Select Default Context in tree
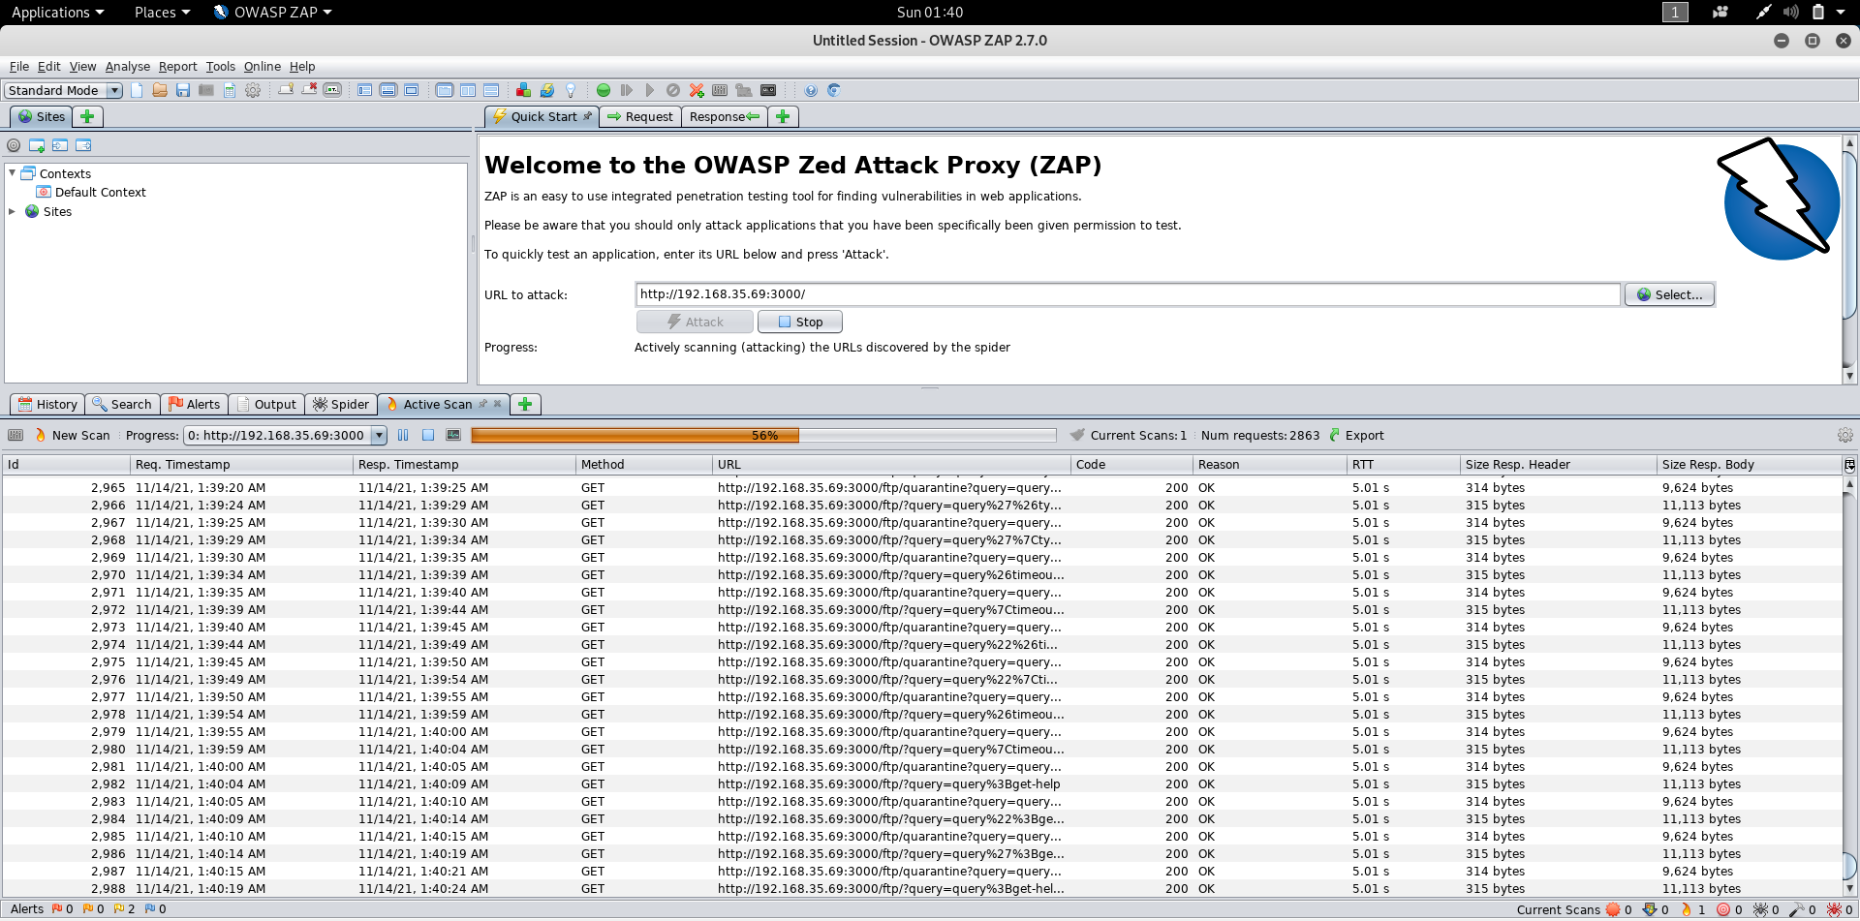1860x921 pixels. [100, 193]
